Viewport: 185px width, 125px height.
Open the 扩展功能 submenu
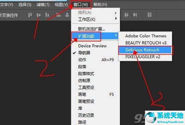click(95, 36)
